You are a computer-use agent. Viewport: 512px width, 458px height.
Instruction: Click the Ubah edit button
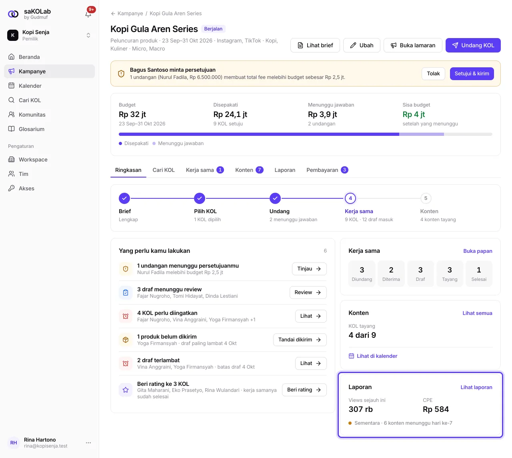click(x=362, y=45)
